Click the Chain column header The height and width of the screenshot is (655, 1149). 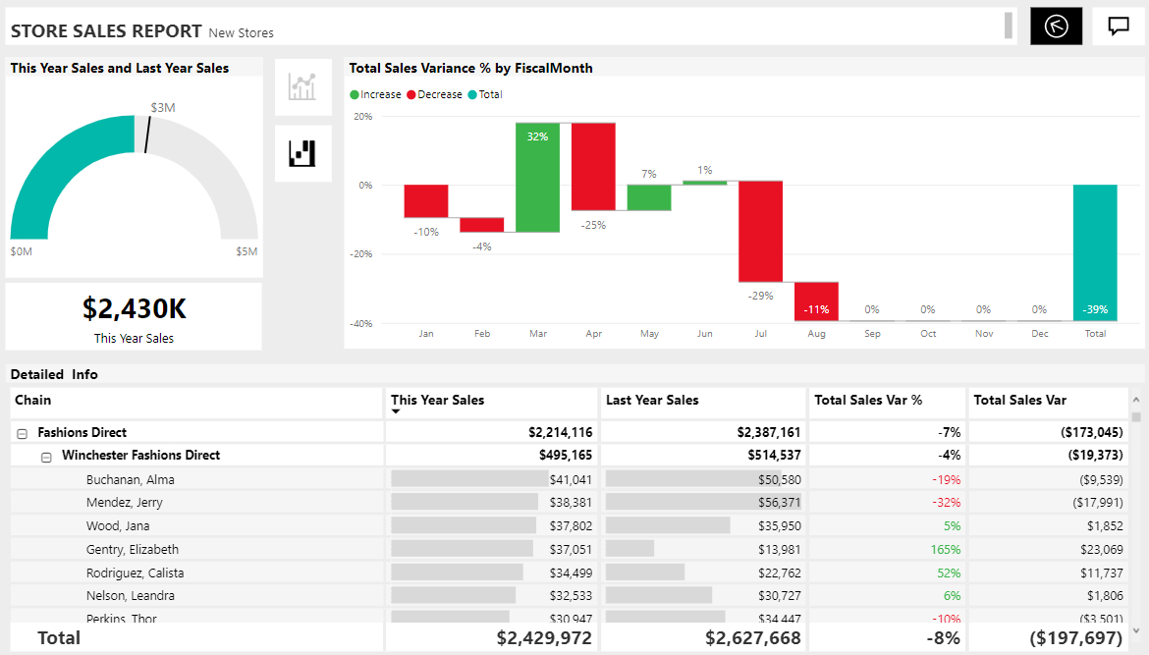(33, 401)
